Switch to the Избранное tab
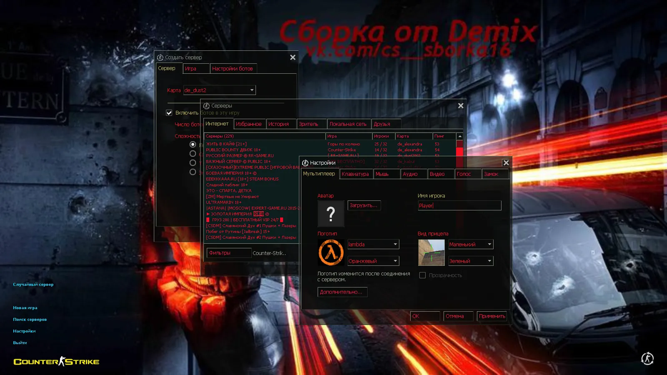Screen dimensions: 667x375 point(249,124)
